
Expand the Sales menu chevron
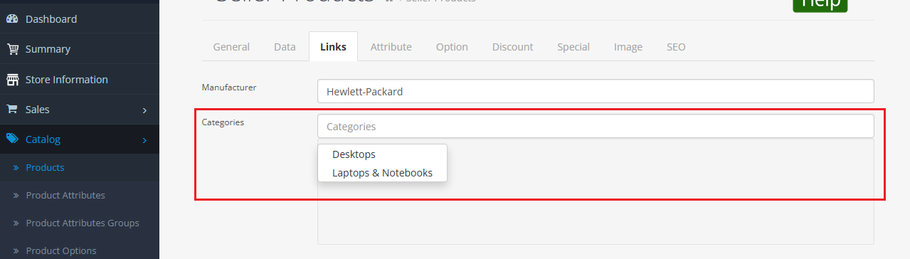tap(144, 110)
